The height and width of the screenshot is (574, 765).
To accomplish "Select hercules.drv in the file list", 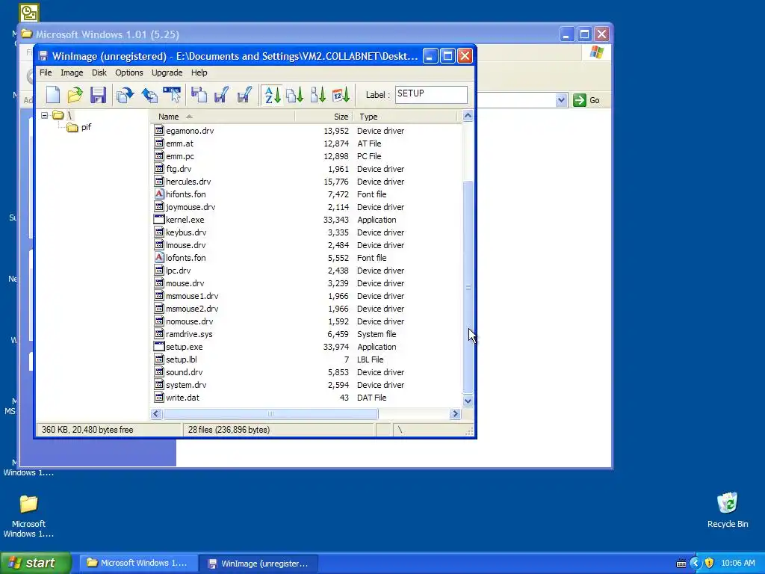I will click(188, 182).
